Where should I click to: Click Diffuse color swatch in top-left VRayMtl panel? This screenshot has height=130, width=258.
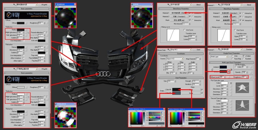click(21, 23)
